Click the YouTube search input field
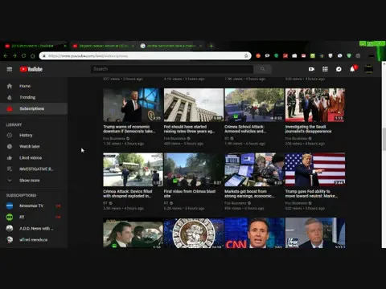The image size is (386, 289). click(172, 69)
